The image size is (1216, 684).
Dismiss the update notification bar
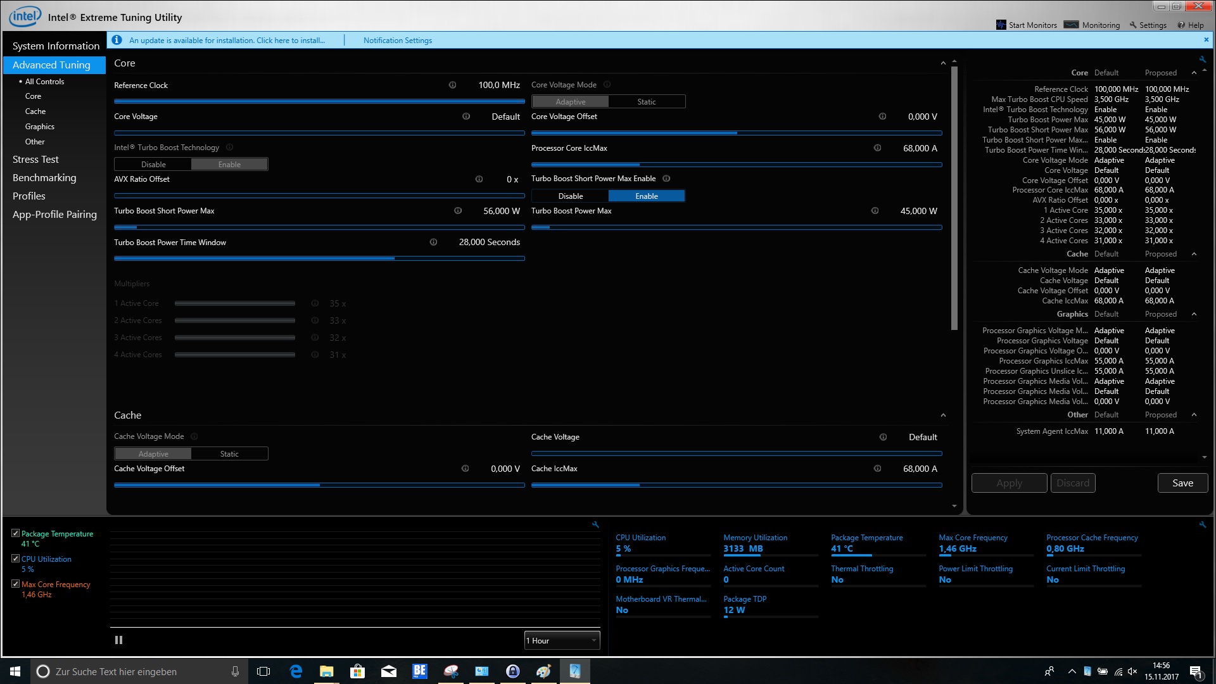click(x=1206, y=39)
